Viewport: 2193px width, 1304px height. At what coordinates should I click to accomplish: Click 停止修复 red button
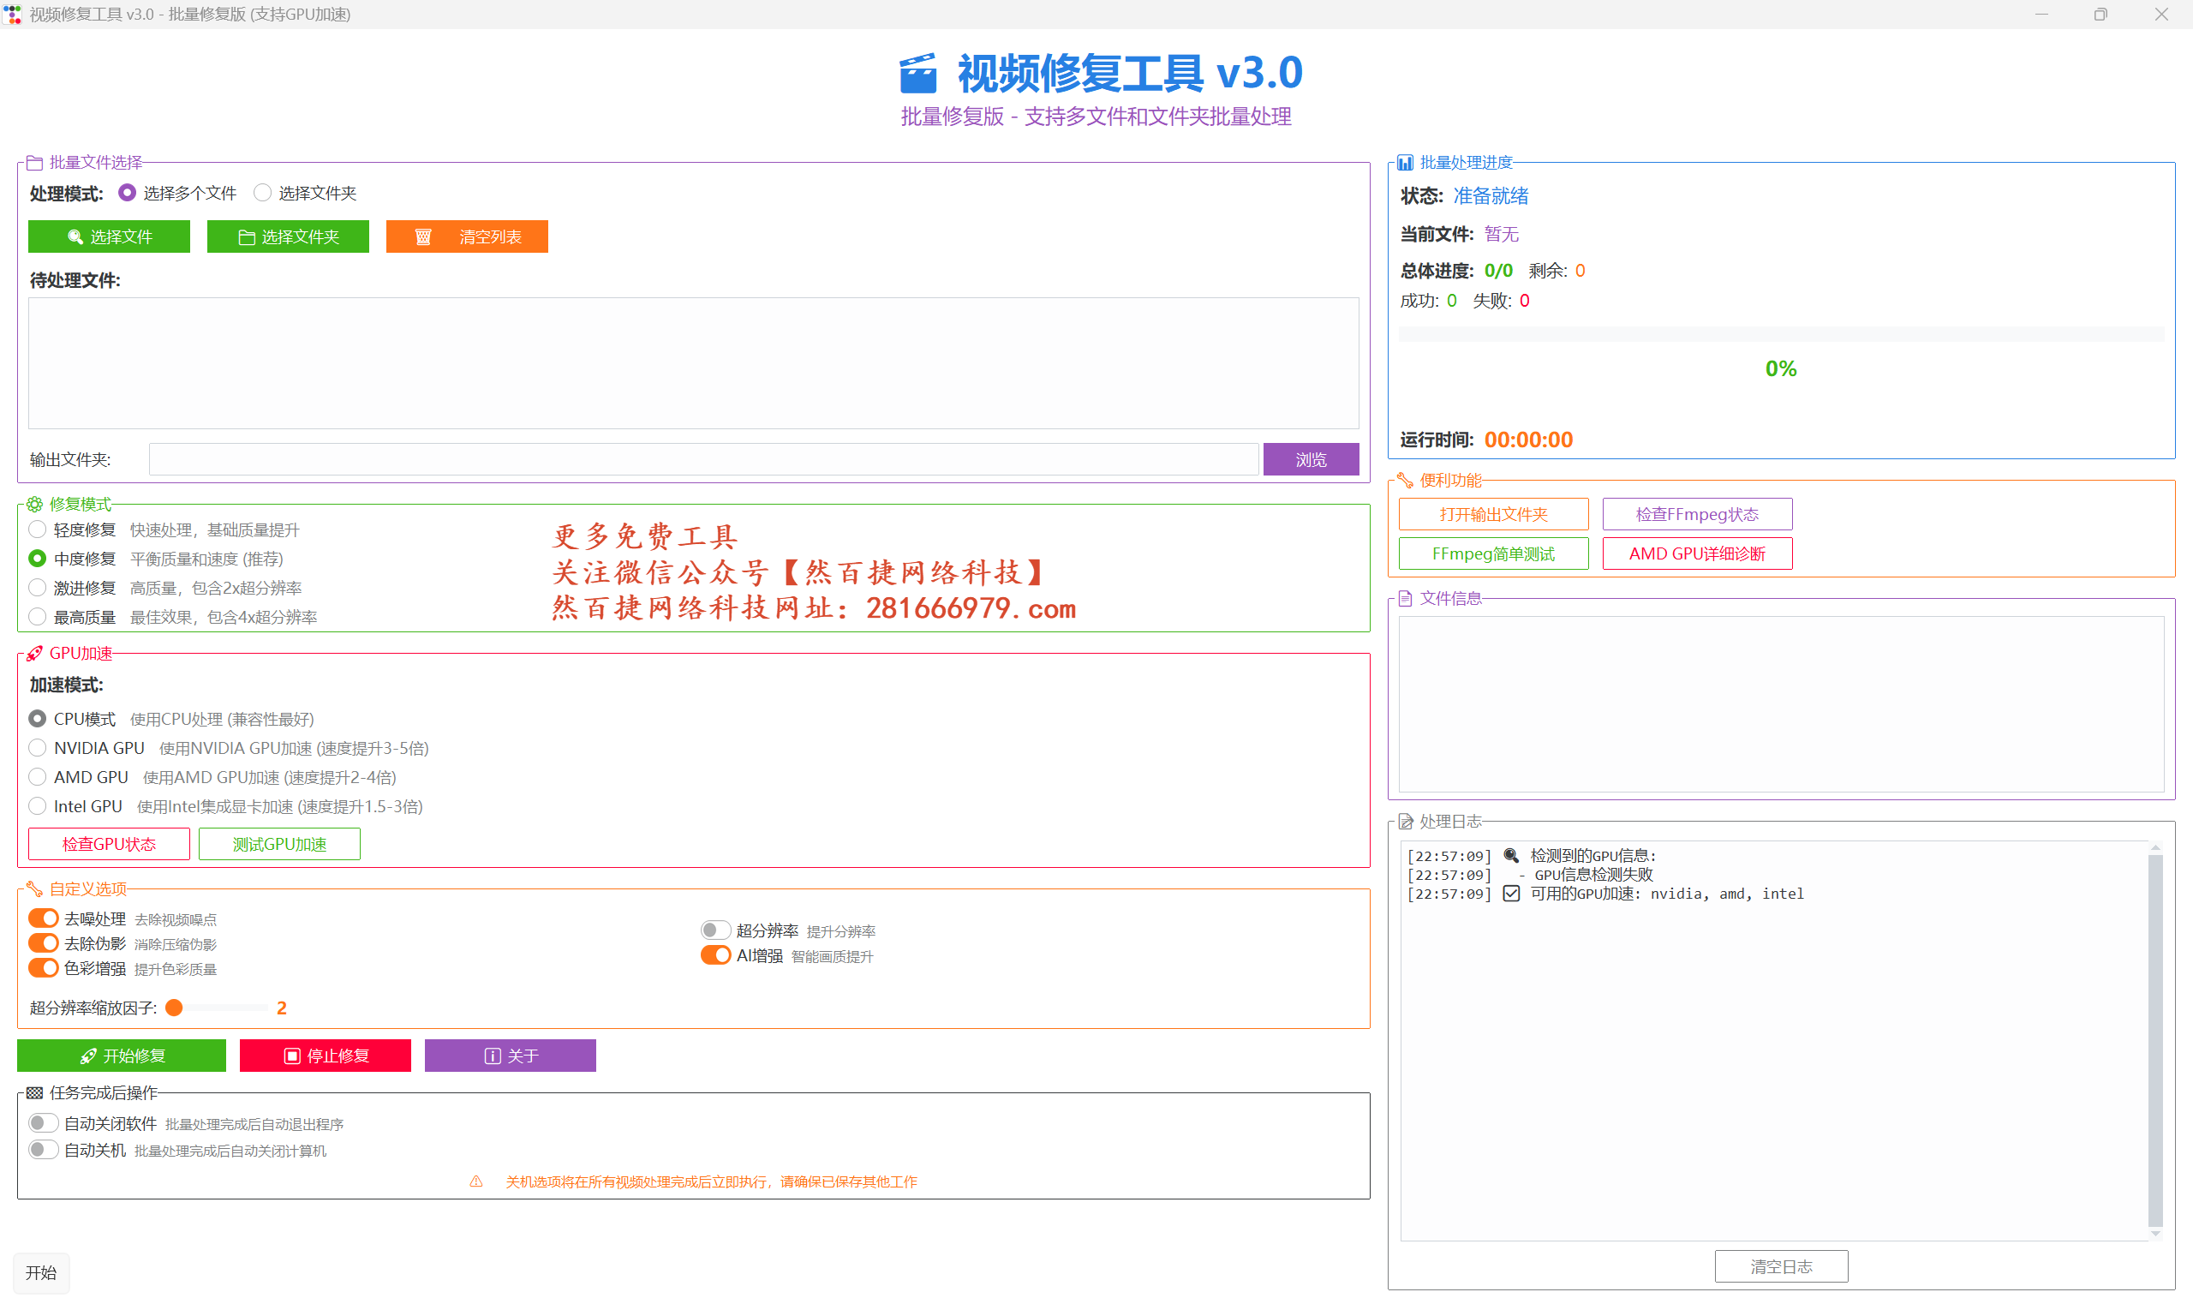(x=325, y=1056)
